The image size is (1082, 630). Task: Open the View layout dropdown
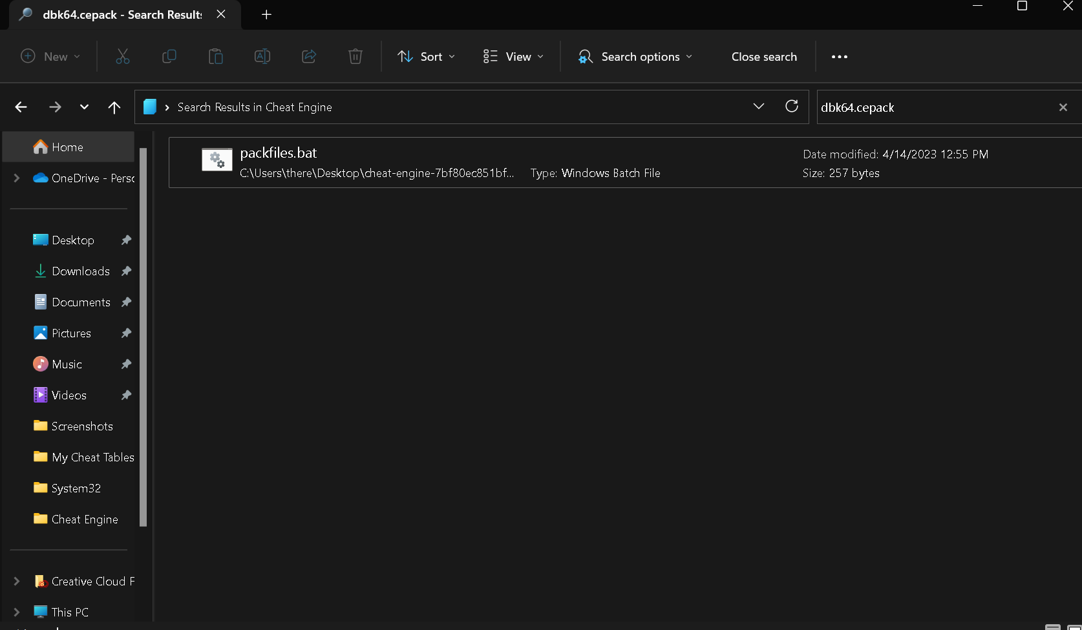514,57
